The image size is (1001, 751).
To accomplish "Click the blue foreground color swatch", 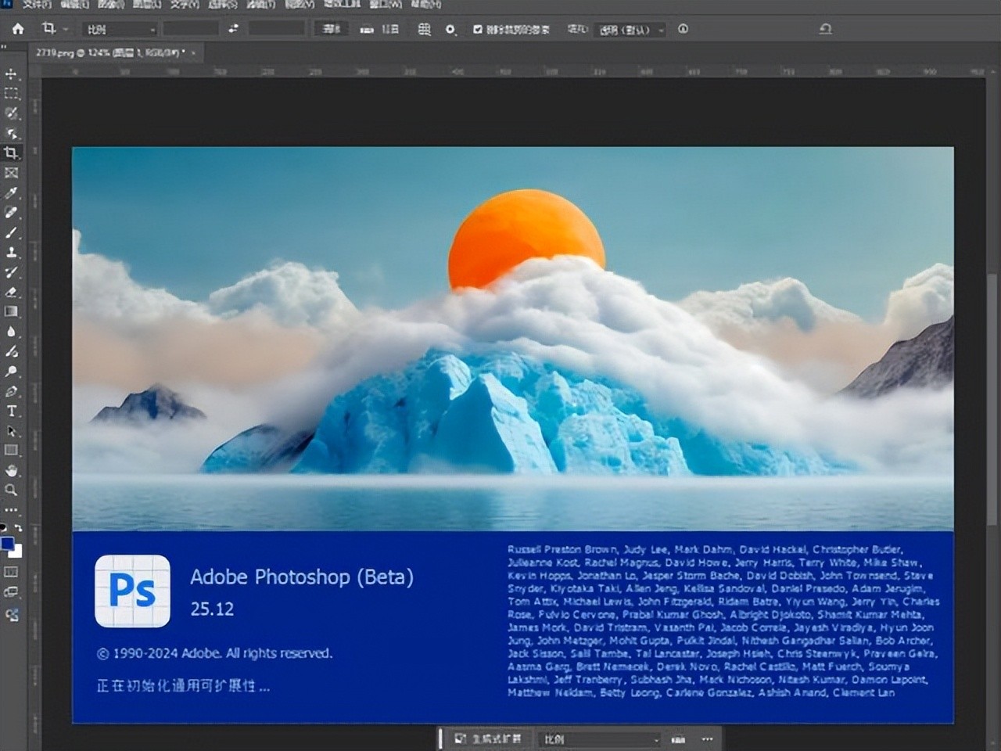I will point(8,544).
